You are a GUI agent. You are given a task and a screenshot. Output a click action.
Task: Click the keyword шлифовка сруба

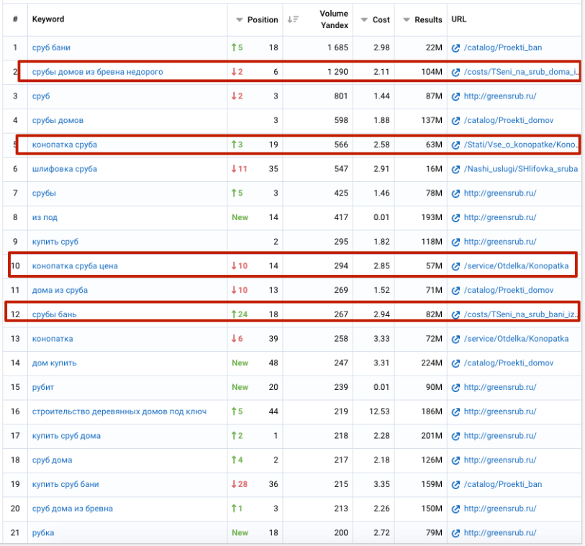tap(64, 169)
